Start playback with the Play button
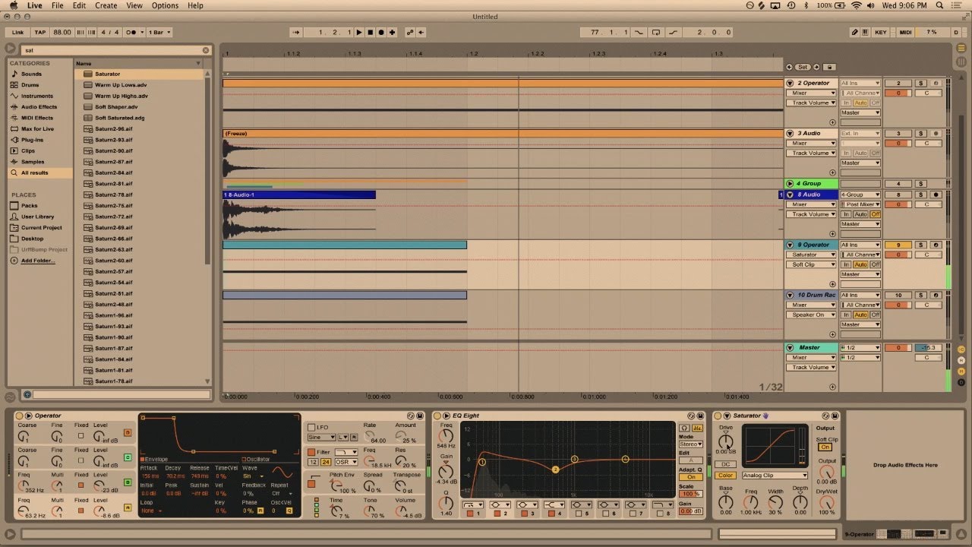The width and height of the screenshot is (972, 547). pos(359,32)
